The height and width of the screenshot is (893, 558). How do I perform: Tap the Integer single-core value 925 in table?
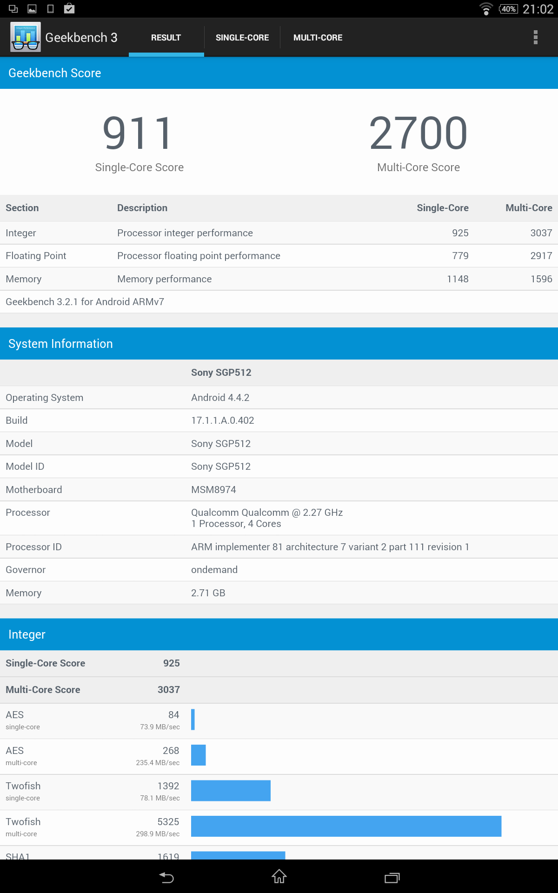pos(460,233)
